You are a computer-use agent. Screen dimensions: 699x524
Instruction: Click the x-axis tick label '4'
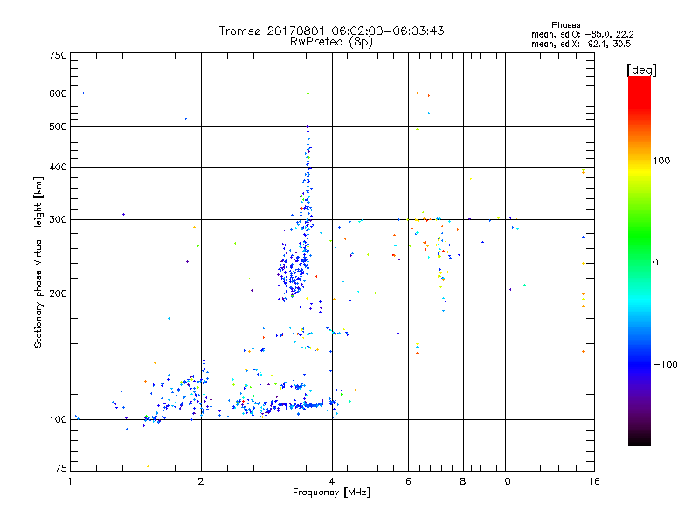coord(332,481)
